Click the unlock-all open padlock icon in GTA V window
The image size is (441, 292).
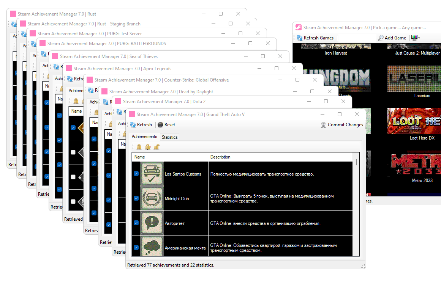(x=156, y=147)
